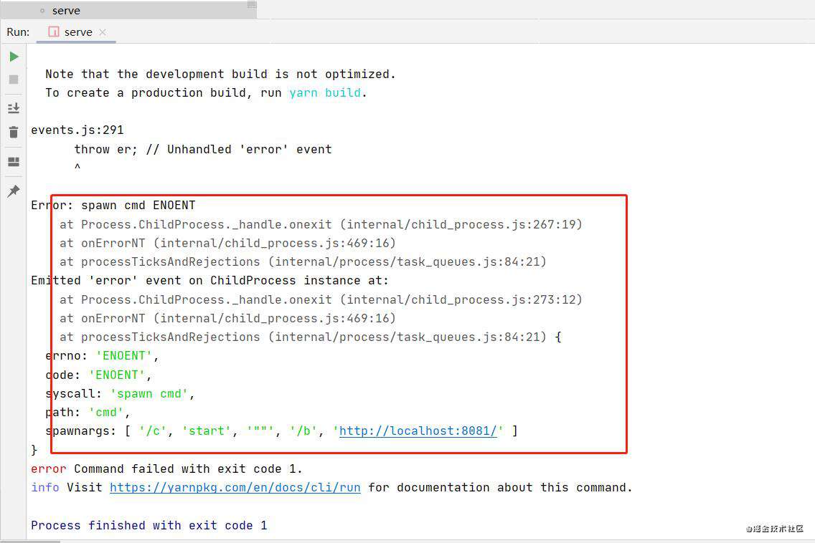Clear console output with trash icon
The width and height of the screenshot is (815, 543).
pos(14,132)
